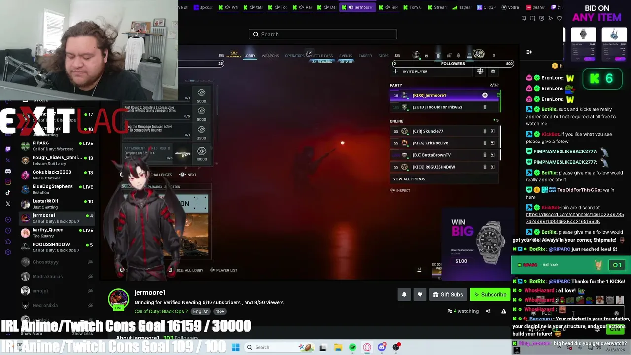Image resolution: width=631 pixels, height=355 pixels.
Task: Open Rough_Riders_Gami channel in the sidebar
Action: coord(56,161)
